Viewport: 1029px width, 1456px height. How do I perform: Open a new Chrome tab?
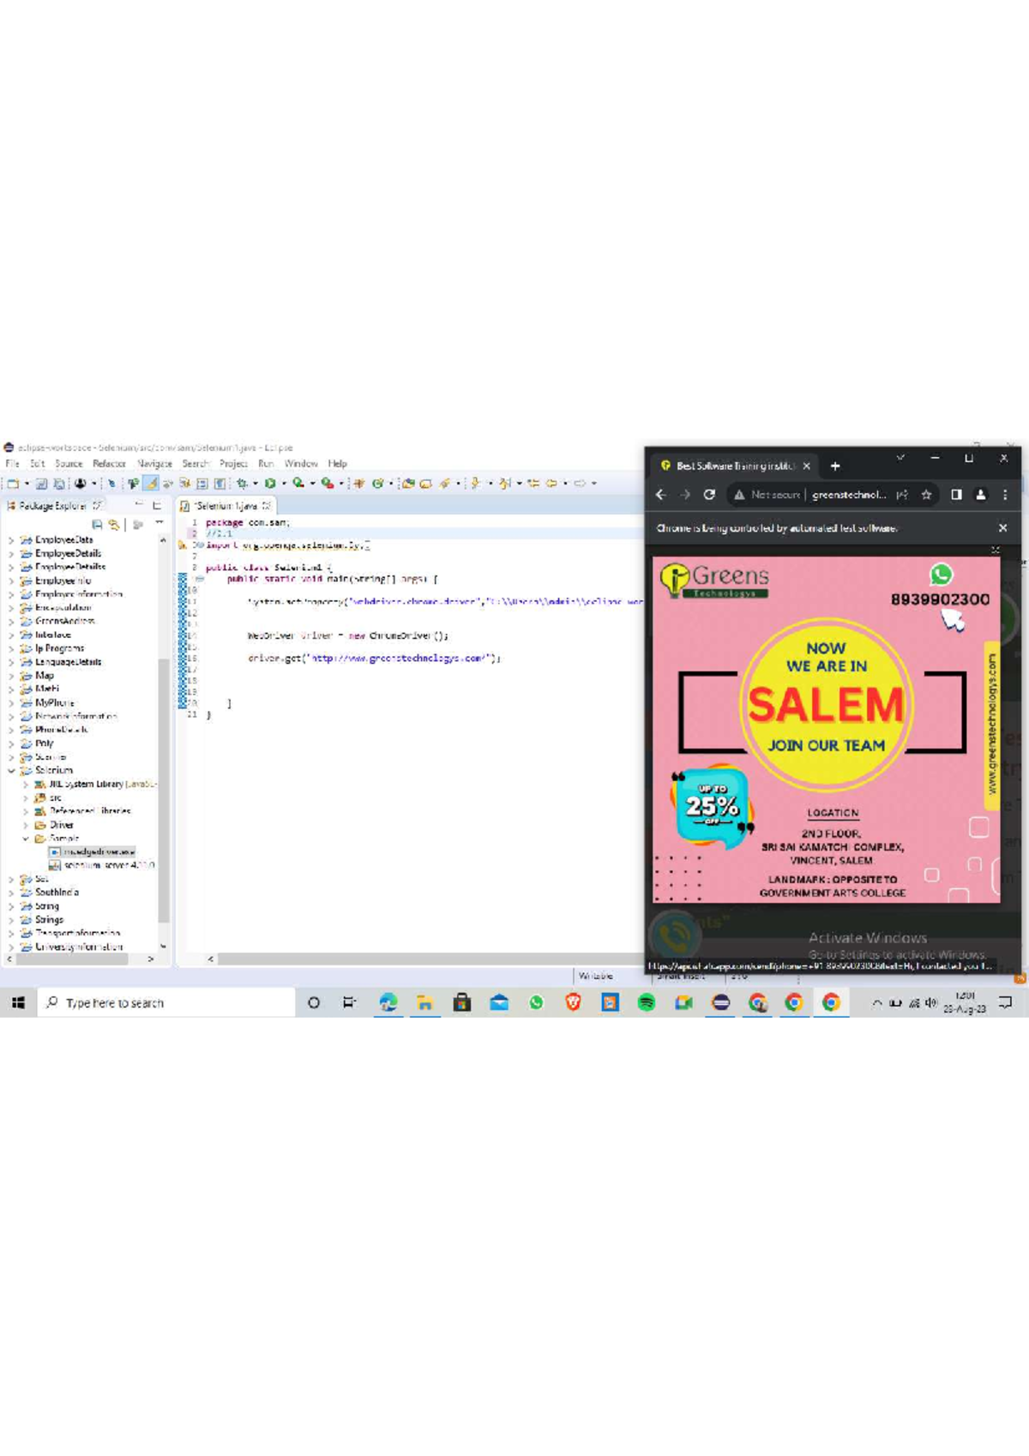835,466
